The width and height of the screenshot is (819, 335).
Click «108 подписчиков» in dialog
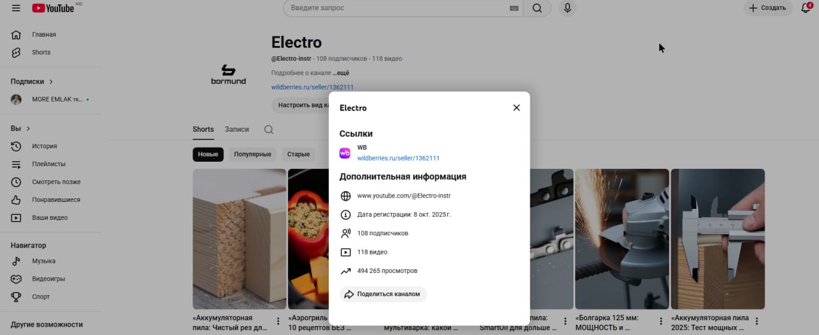point(383,233)
